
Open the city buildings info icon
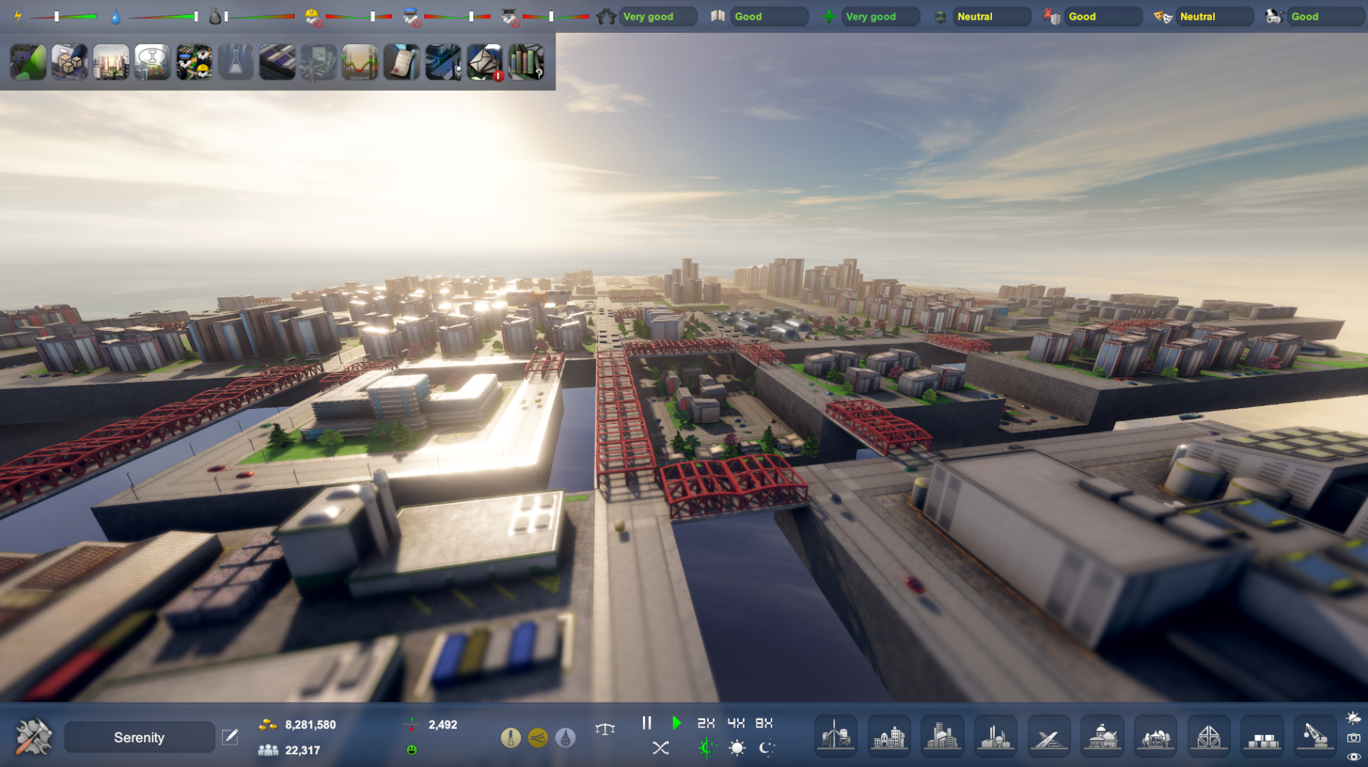click(443, 62)
